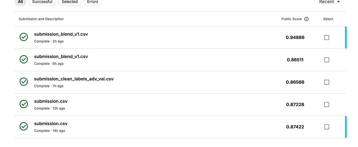Switch to the Selected filter tab
358x147 pixels.
70,2
